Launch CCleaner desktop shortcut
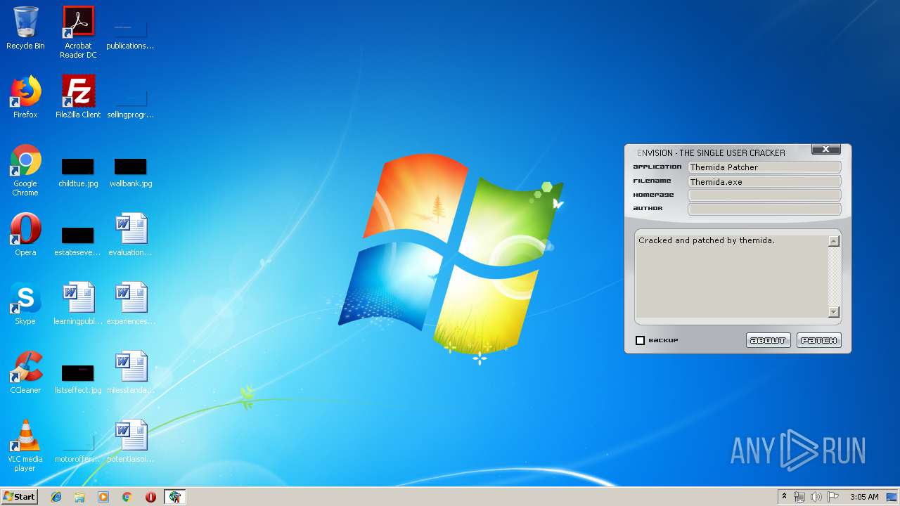The image size is (900, 506). tap(25, 372)
